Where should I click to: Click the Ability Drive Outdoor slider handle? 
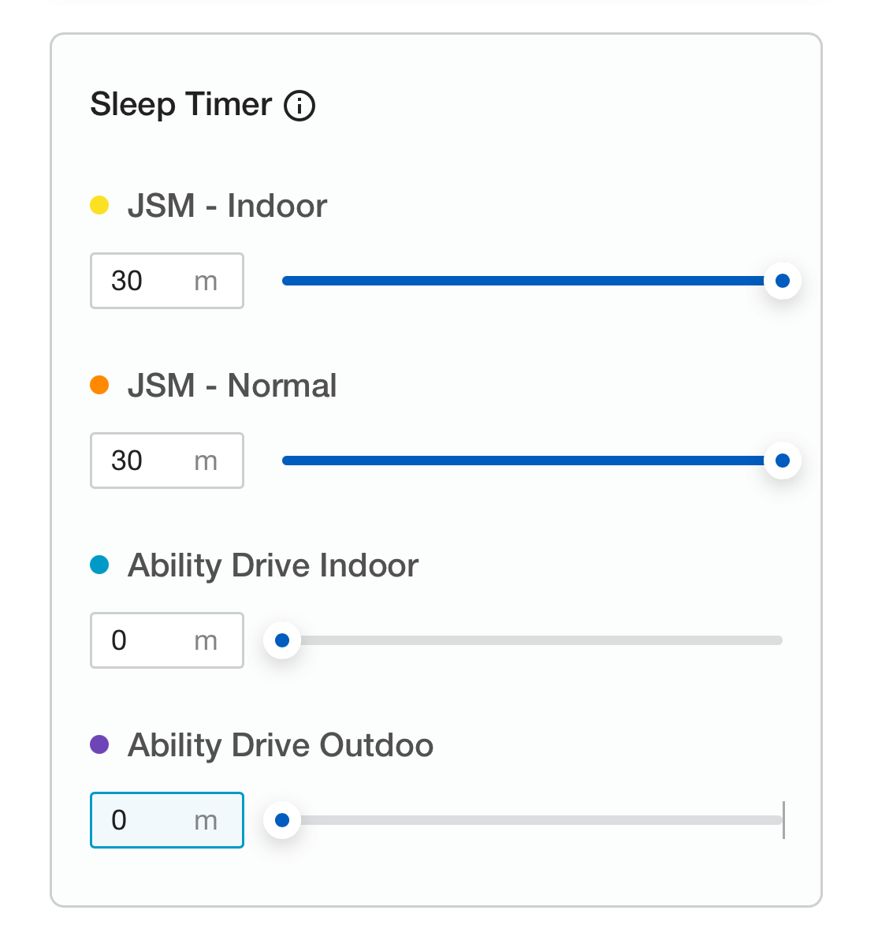(x=282, y=820)
